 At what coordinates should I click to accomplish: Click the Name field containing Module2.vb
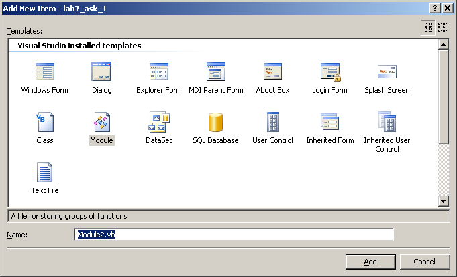click(x=234, y=235)
